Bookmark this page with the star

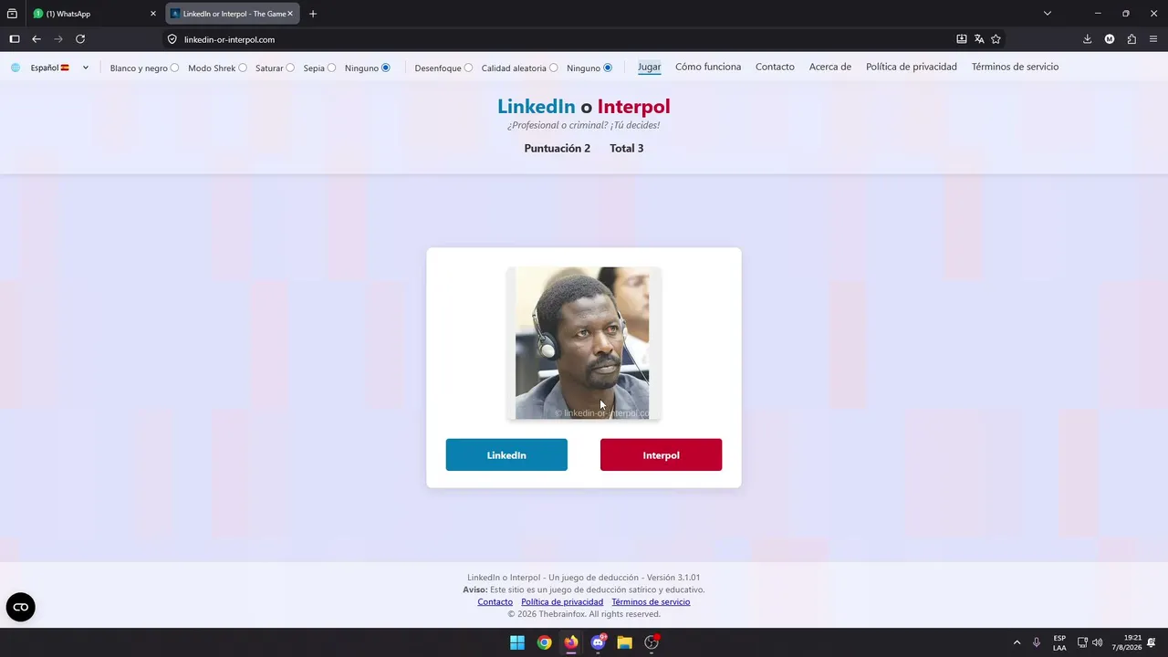click(x=996, y=39)
